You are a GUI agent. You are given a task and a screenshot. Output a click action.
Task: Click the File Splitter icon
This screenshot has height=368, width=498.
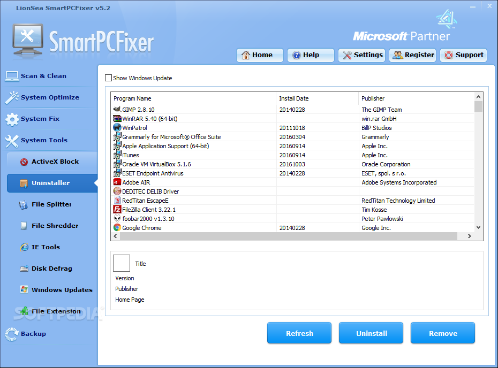tap(23, 205)
